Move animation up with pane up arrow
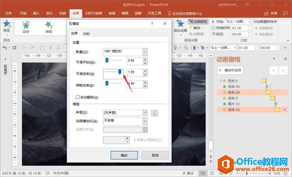292x177 pixels. [x=274, y=70]
